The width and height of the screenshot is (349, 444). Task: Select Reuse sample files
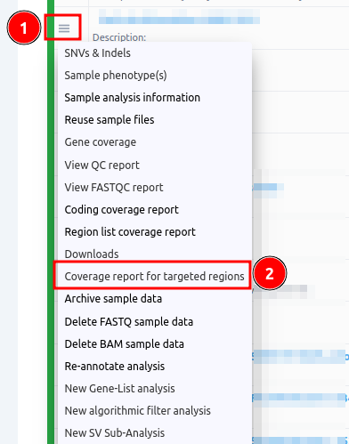(x=110, y=120)
